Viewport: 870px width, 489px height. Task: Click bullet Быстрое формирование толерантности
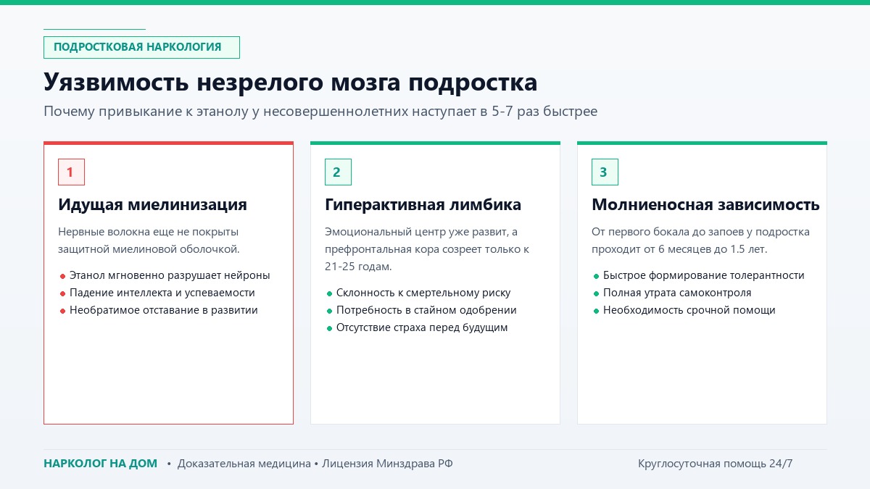(x=699, y=275)
